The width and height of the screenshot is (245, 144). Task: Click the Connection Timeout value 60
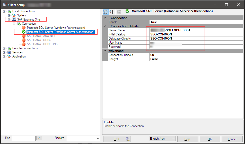pos(196,55)
